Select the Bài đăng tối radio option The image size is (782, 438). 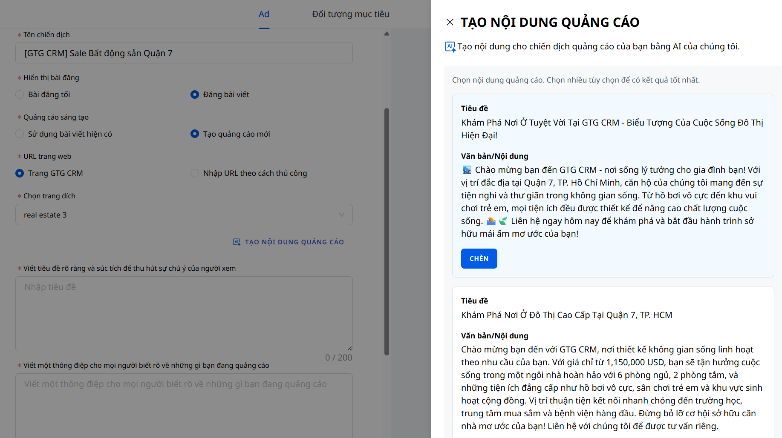coord(20,94)
